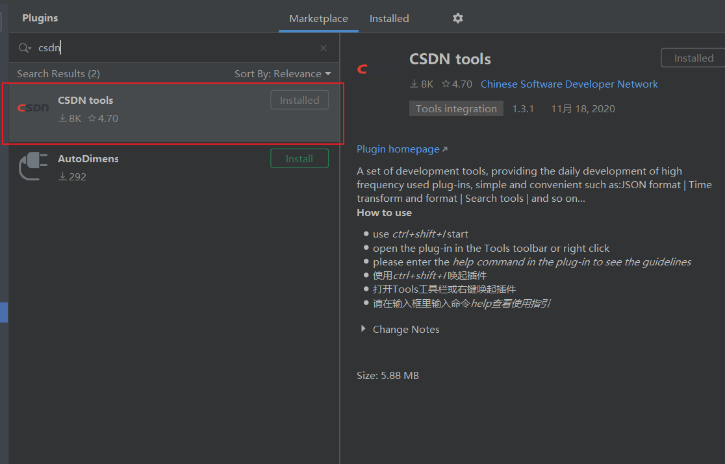Image resolution: width=725 pixels, height=464 pixels.
Task: Open search options magnifier dropdown
Action: coord(25,48)
